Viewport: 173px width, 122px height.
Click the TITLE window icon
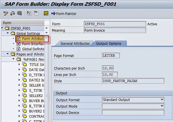pos(25,64)
